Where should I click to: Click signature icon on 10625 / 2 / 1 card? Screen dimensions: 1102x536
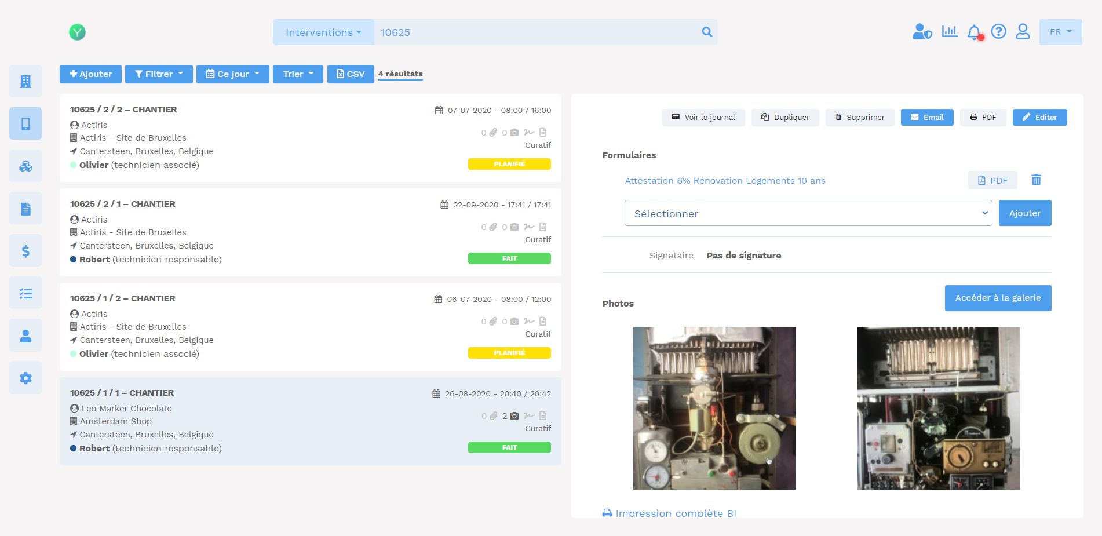point(529,227)
